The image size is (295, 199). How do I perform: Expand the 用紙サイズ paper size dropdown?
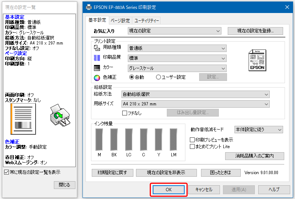(195, 104)
